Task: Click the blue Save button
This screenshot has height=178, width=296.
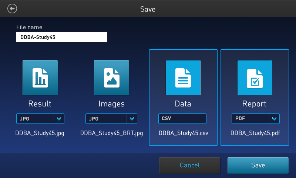Action: point(258,165)
